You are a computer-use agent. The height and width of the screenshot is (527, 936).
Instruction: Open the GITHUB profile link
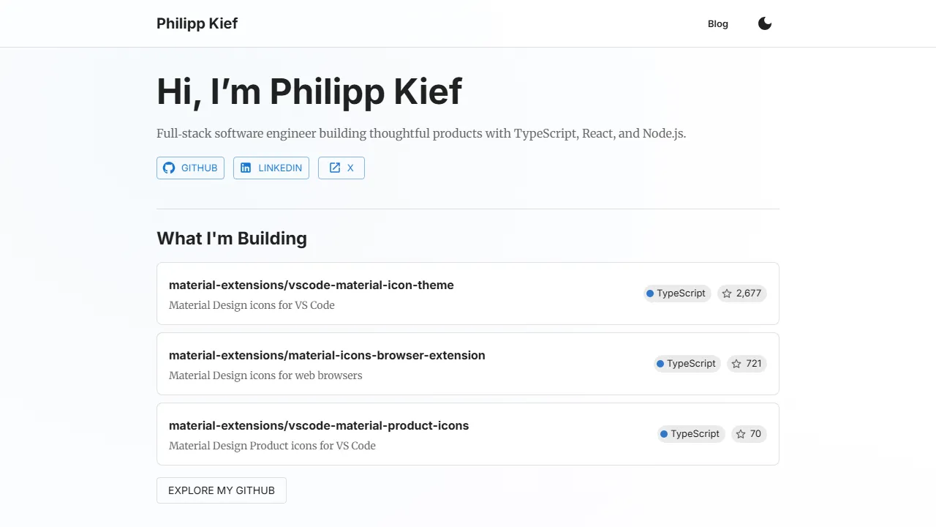tap(190, 168)
